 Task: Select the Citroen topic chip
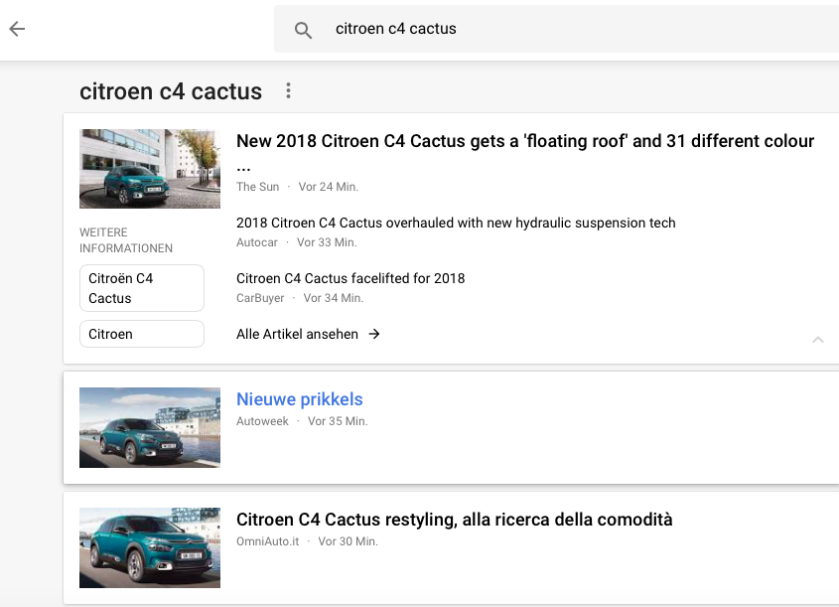(x=142, y=334)
